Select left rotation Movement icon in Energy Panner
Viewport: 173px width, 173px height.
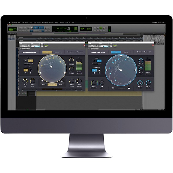click(94, 73)
